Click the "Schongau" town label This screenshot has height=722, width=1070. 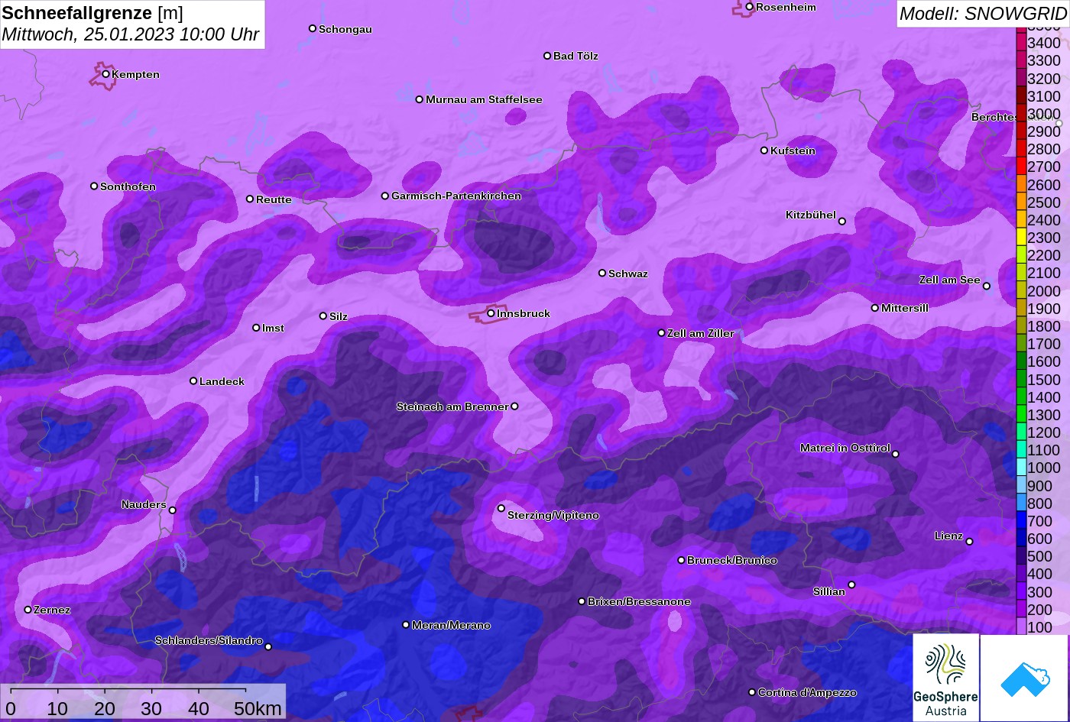tap(345, 29)
